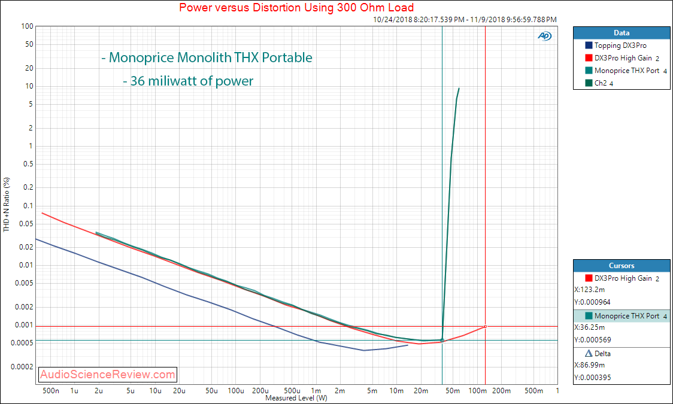The height and width of the screenshot is (404, 673).
Task: Click the Cursors panel header
Action: 622,266
